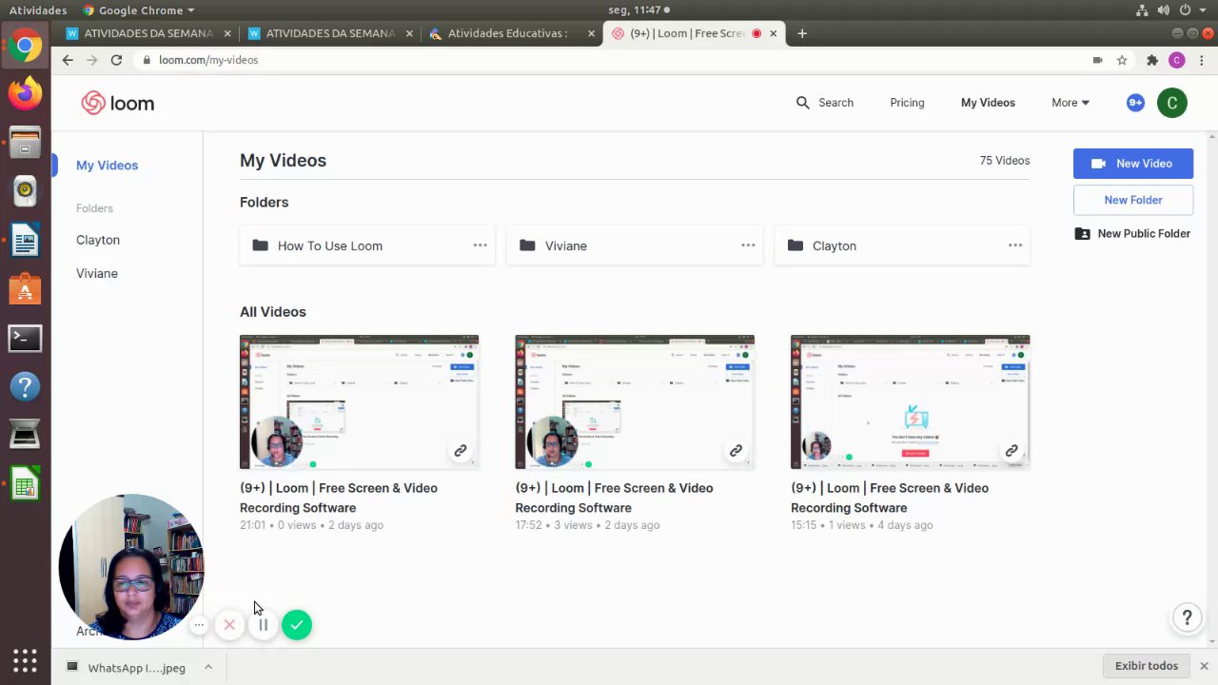Open the More dropdown in Loom header
Image resolution: width=1218 pixels, height=685 pixels.
pos(1071,103)
